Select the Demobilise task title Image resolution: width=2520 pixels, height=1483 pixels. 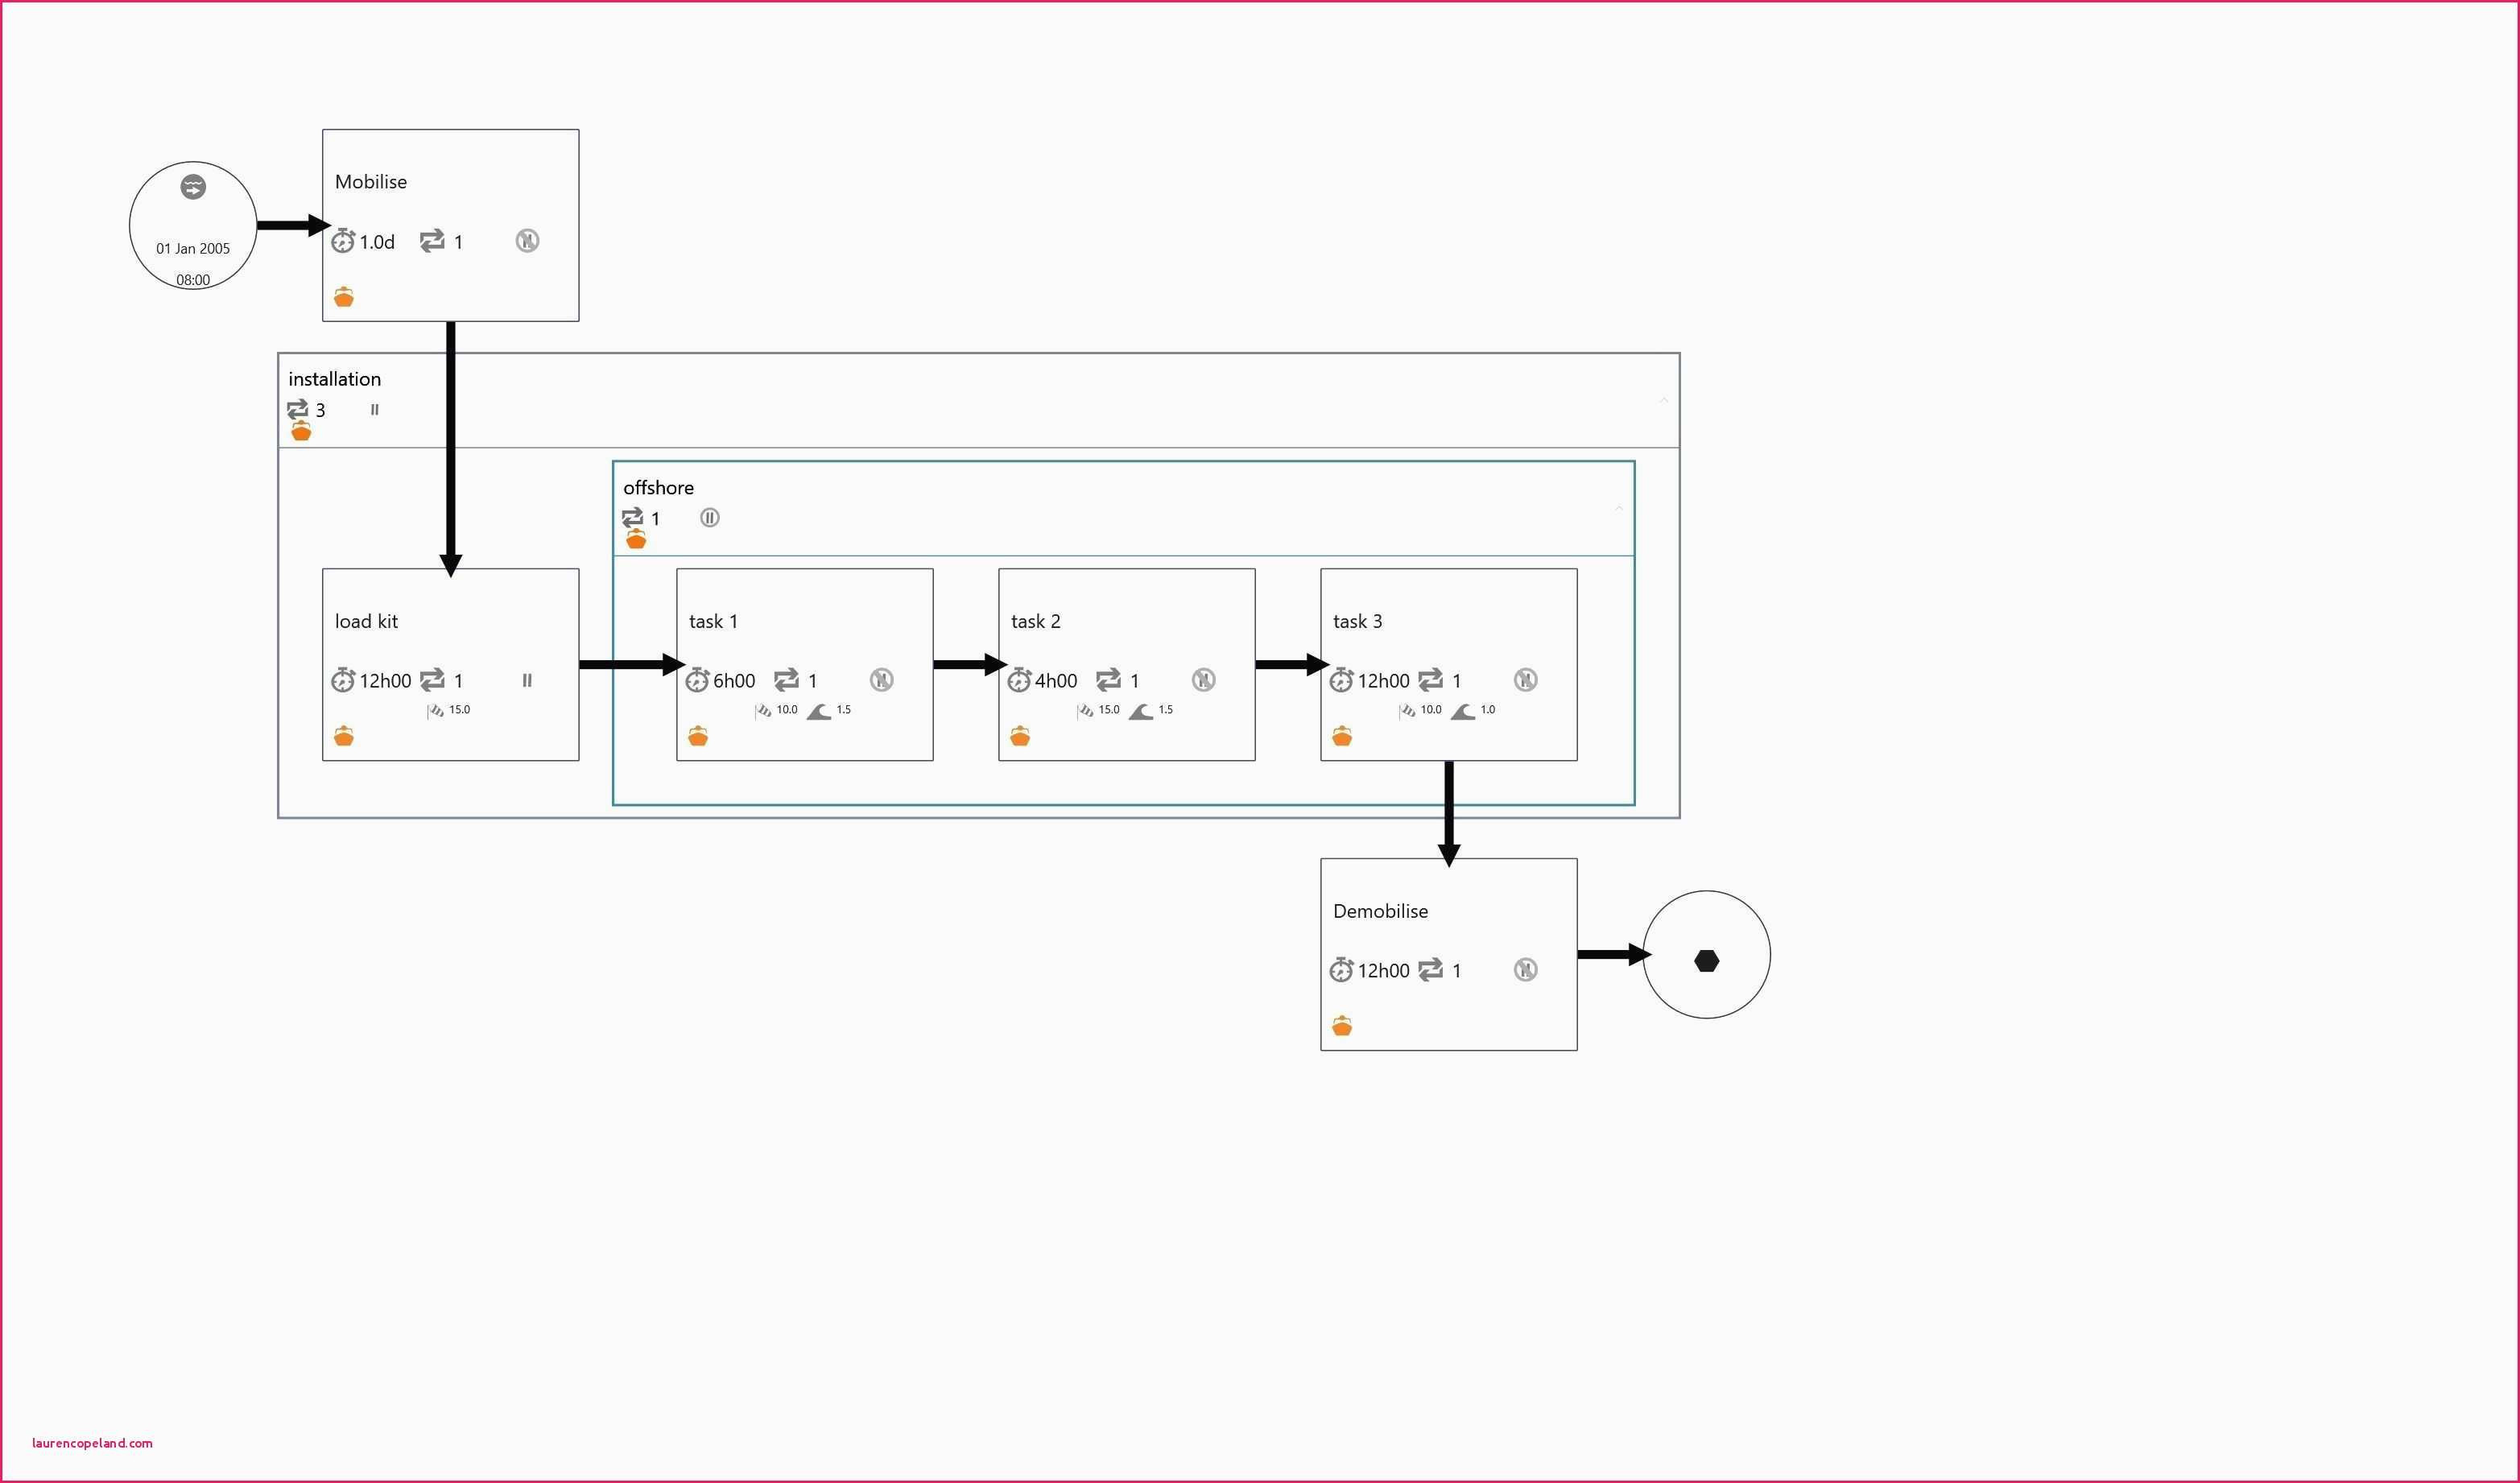click(x=1380, y=911)
